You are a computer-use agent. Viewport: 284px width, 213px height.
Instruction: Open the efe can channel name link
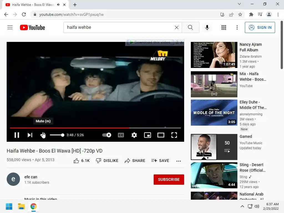pos(31,177)
